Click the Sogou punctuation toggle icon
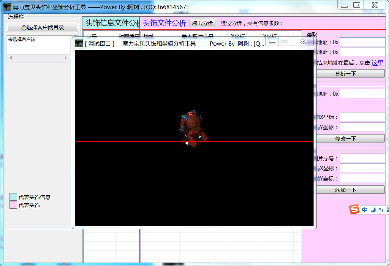This screenshot has height=266, width=389. click(x=381, y=210)
